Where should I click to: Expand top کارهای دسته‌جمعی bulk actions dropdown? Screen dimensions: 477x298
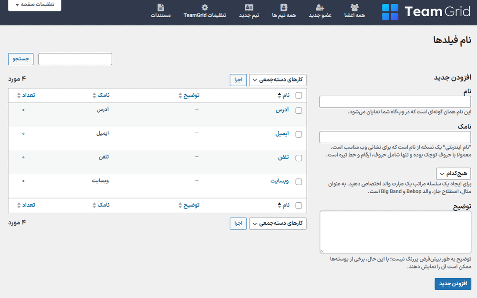[x=278, y=80]
